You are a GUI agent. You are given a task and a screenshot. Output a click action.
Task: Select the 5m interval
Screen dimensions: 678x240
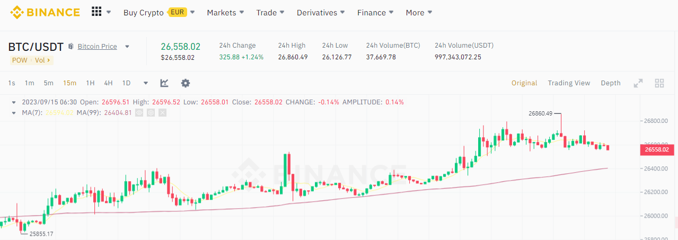48,83
